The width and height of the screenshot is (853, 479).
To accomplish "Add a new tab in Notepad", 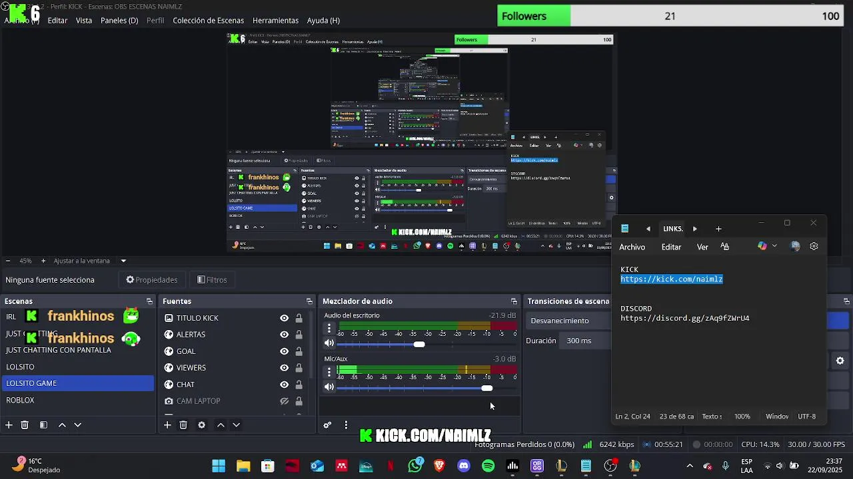I will click(718, 229).
